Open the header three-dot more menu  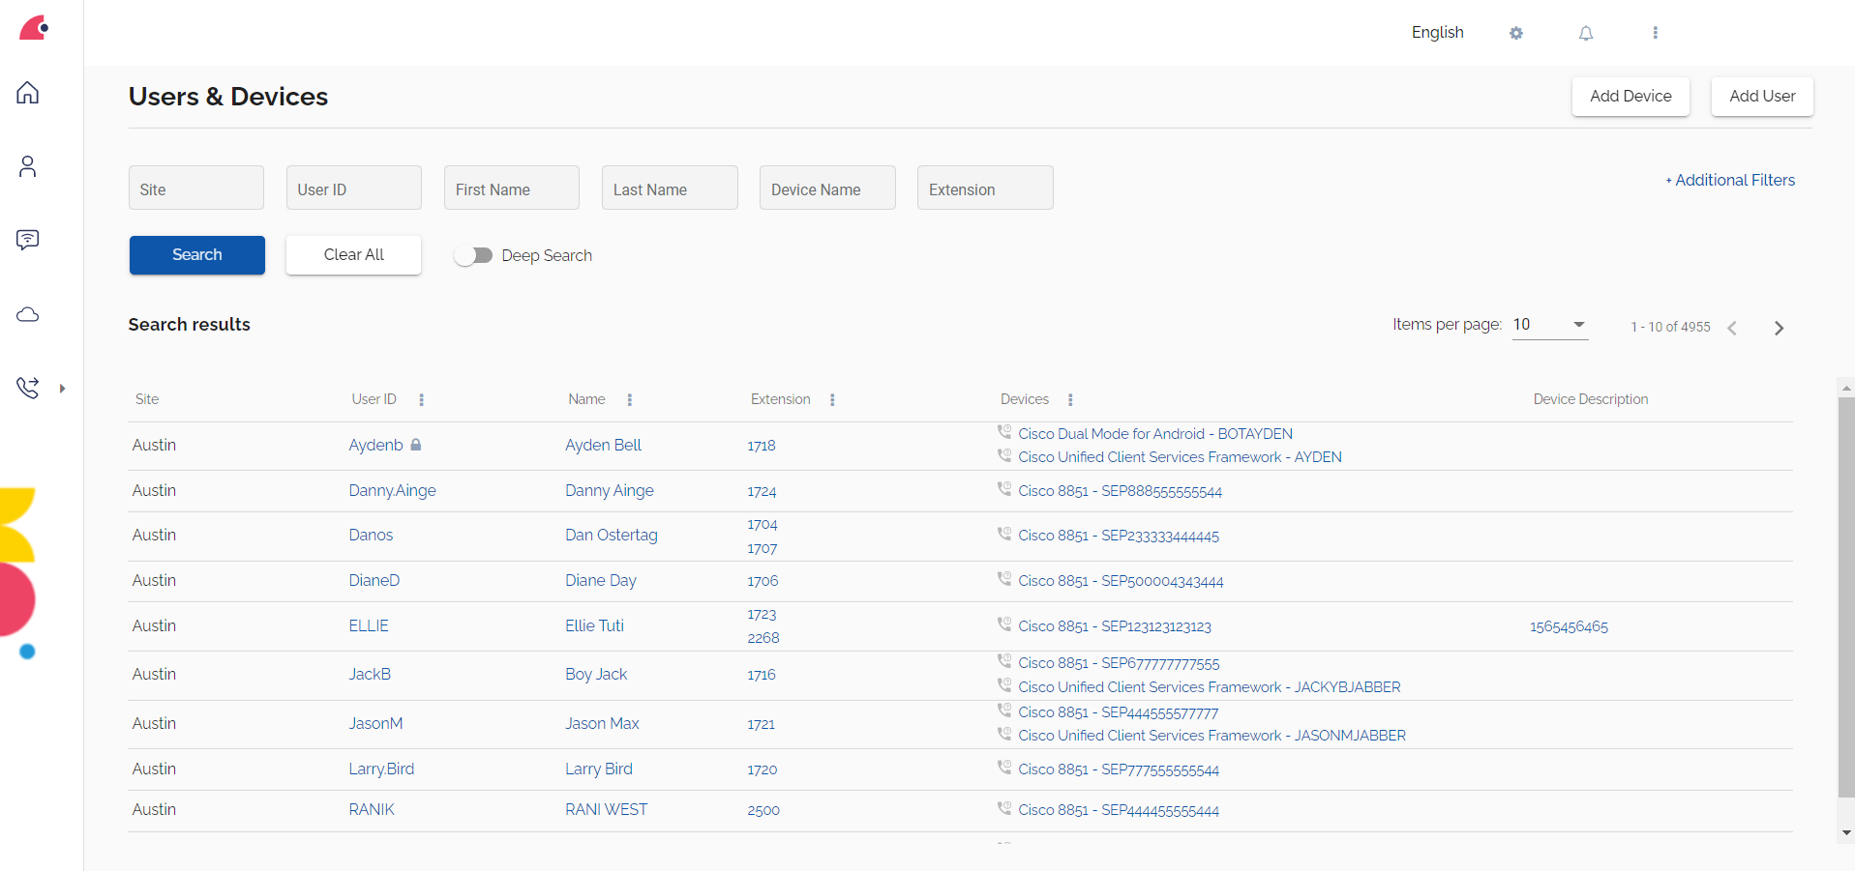[x=1656, y=33]
